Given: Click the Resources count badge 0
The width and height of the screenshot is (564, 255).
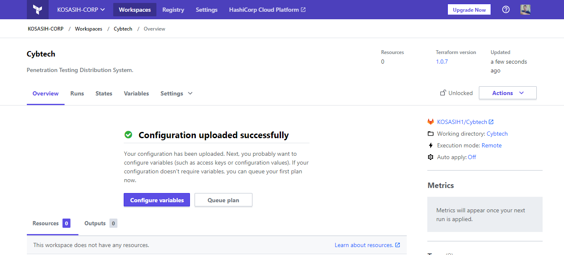Looking at the screenshot, I should click(66, 223).
